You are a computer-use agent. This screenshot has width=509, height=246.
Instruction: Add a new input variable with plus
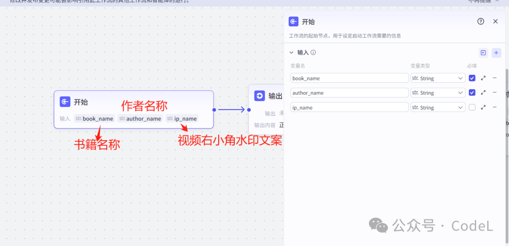point(496,53)
